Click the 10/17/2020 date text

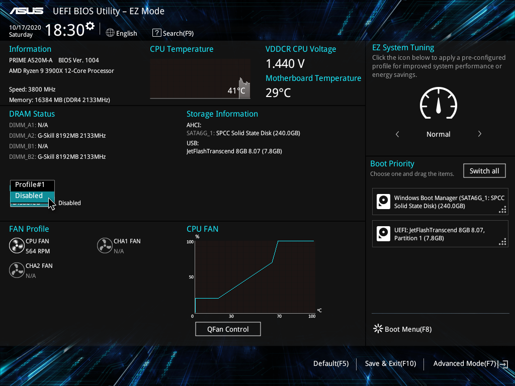(25, 28)
